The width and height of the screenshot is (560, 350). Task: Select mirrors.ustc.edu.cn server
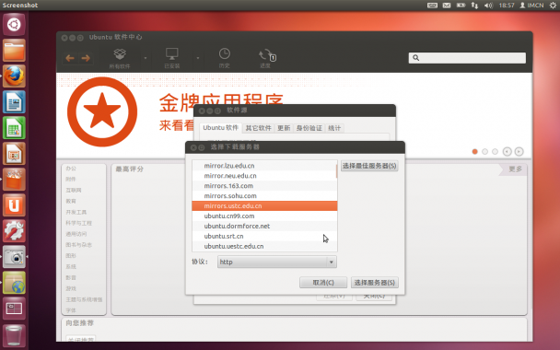click(264, 206)
